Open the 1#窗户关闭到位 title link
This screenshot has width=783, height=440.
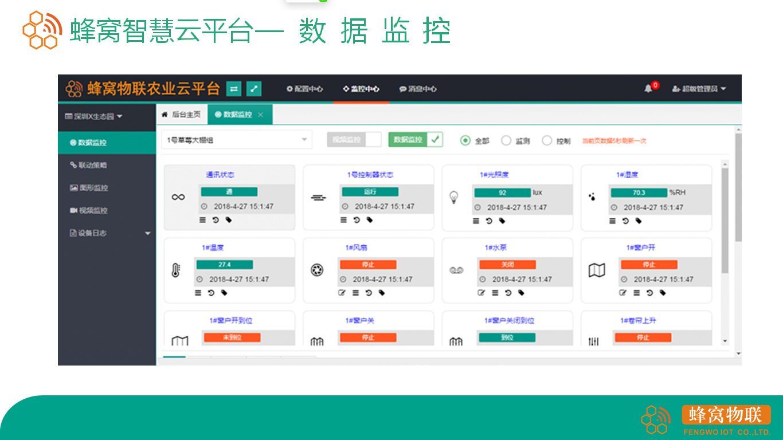coord(509,321)
